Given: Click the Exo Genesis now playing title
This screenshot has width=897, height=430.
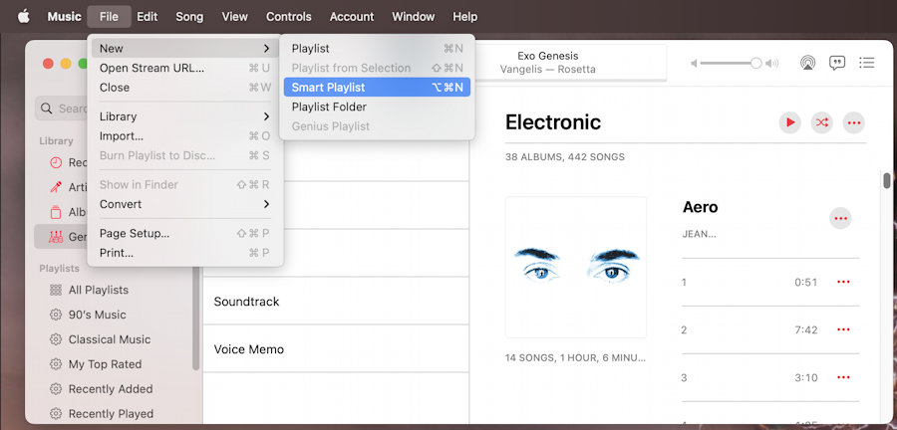Looking at the screenshot, I should pyautogui.click(x=548, y=56).
